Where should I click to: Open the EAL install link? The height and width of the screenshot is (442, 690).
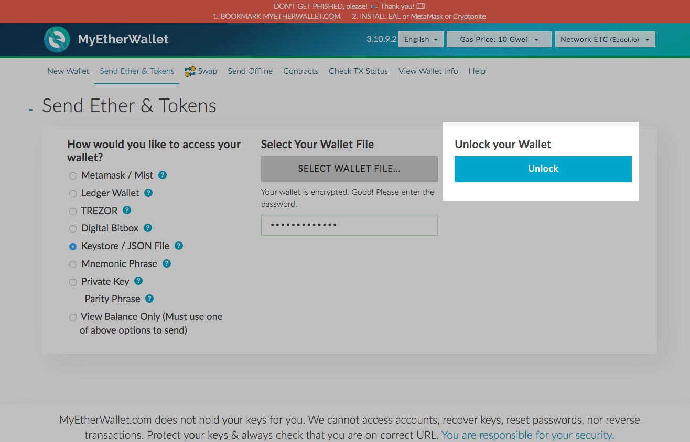pos(394,16)
